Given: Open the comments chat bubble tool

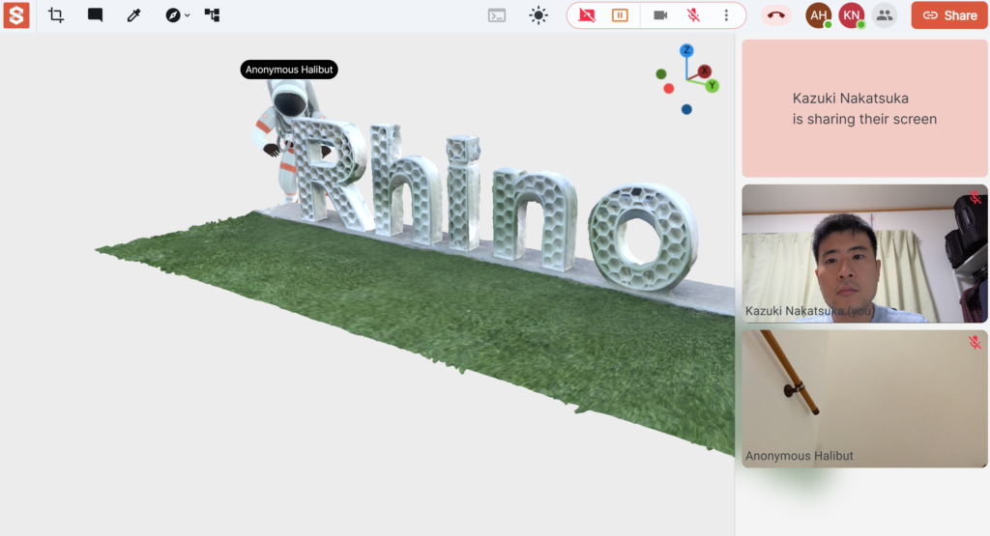Looking at the screenshot, I should [96, 15].
